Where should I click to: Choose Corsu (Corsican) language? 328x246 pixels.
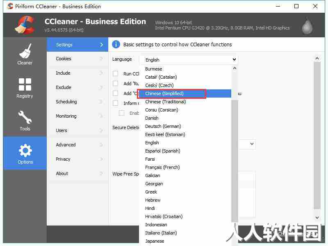tap(185, 110)
